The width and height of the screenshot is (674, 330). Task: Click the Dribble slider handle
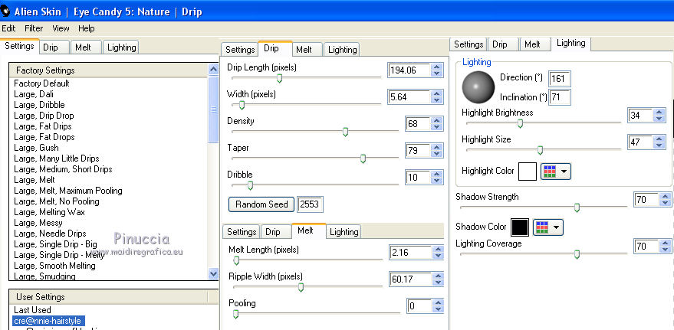[250, 185]
